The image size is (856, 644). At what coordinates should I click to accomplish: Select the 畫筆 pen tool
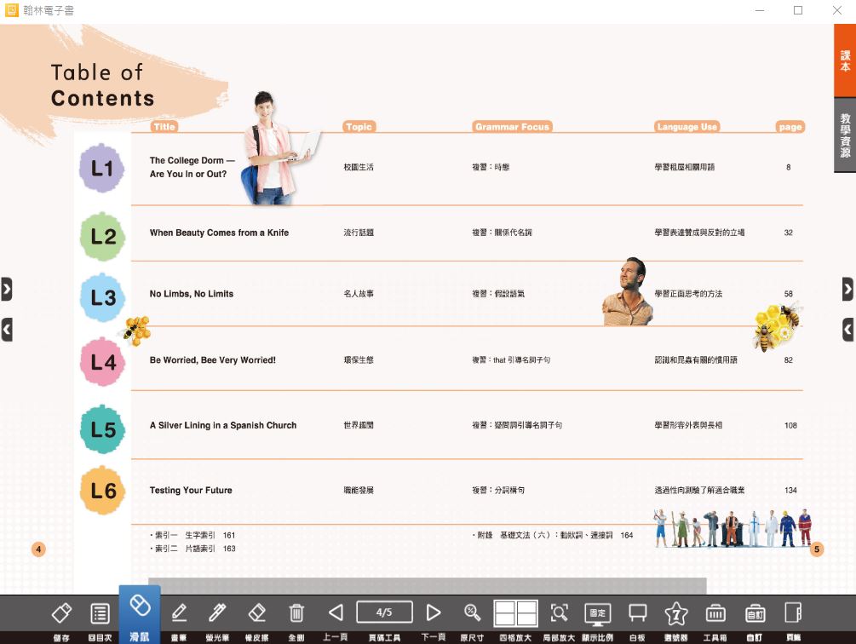(179, 612)
